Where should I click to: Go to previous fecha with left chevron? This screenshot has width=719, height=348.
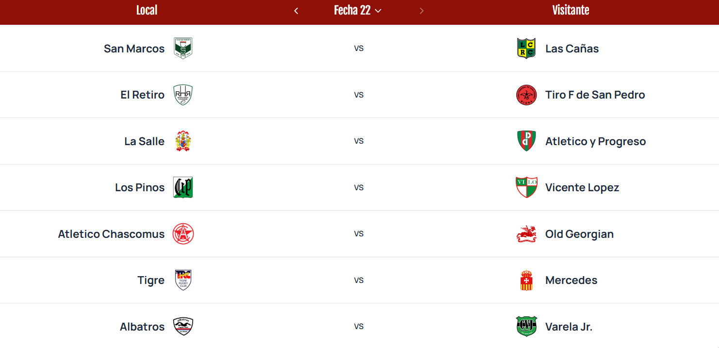(296, 11)
